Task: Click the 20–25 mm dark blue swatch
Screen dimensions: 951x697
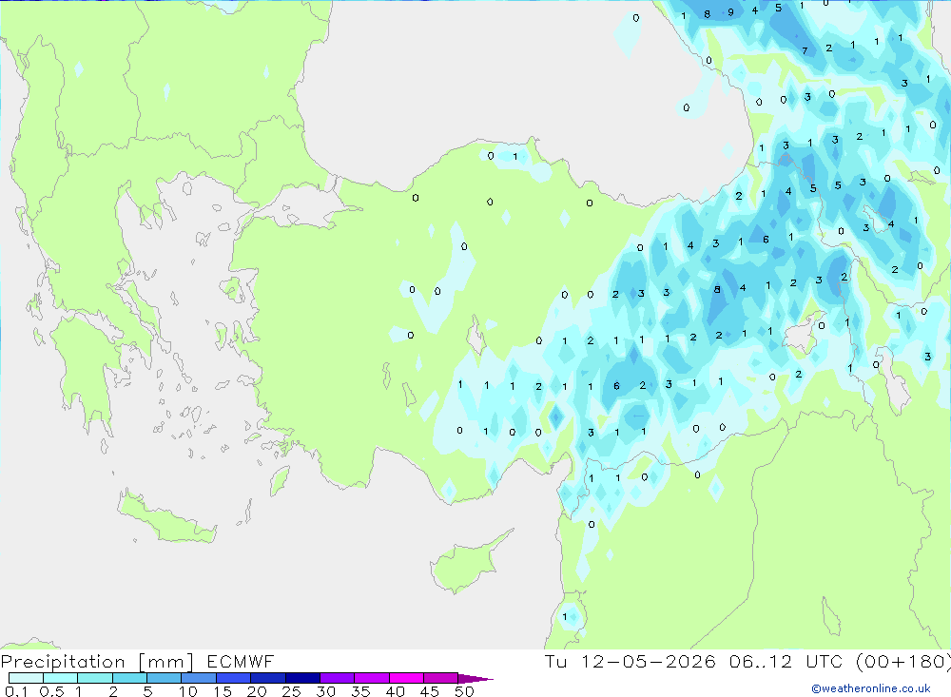Action: click(x=268, y=678)
